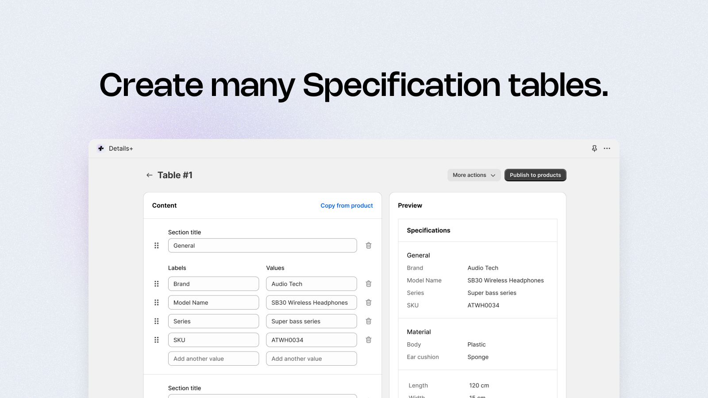708x398 pixels.
Task: Delete the SKU row using the trash icon
Action: tap(368, 340)
